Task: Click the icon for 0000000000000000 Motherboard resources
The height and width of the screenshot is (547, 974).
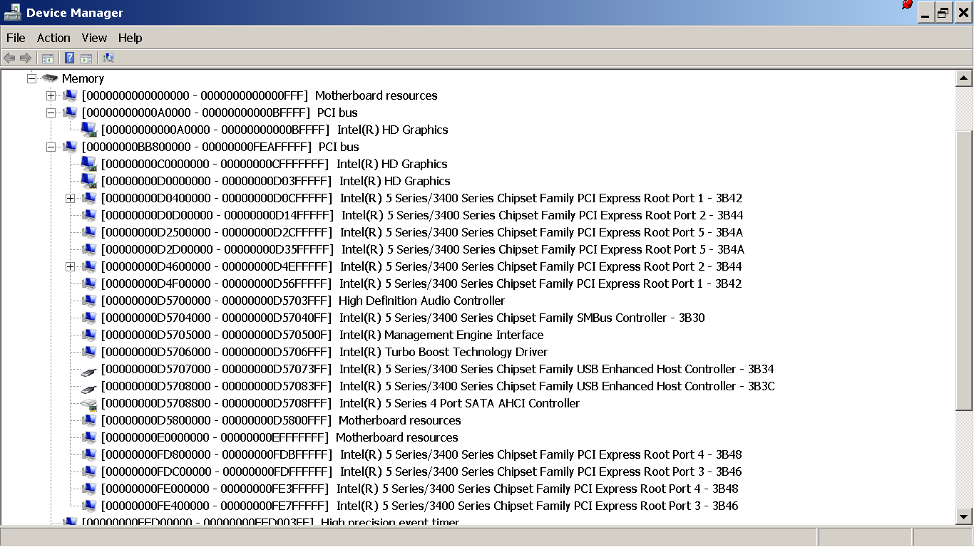Action: [70, 95]
